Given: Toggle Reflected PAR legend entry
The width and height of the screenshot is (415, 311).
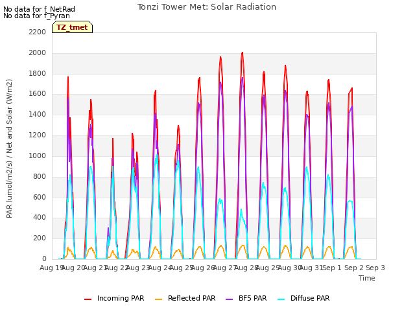Looking at the screenshot, I should click(x=185, y=298).
